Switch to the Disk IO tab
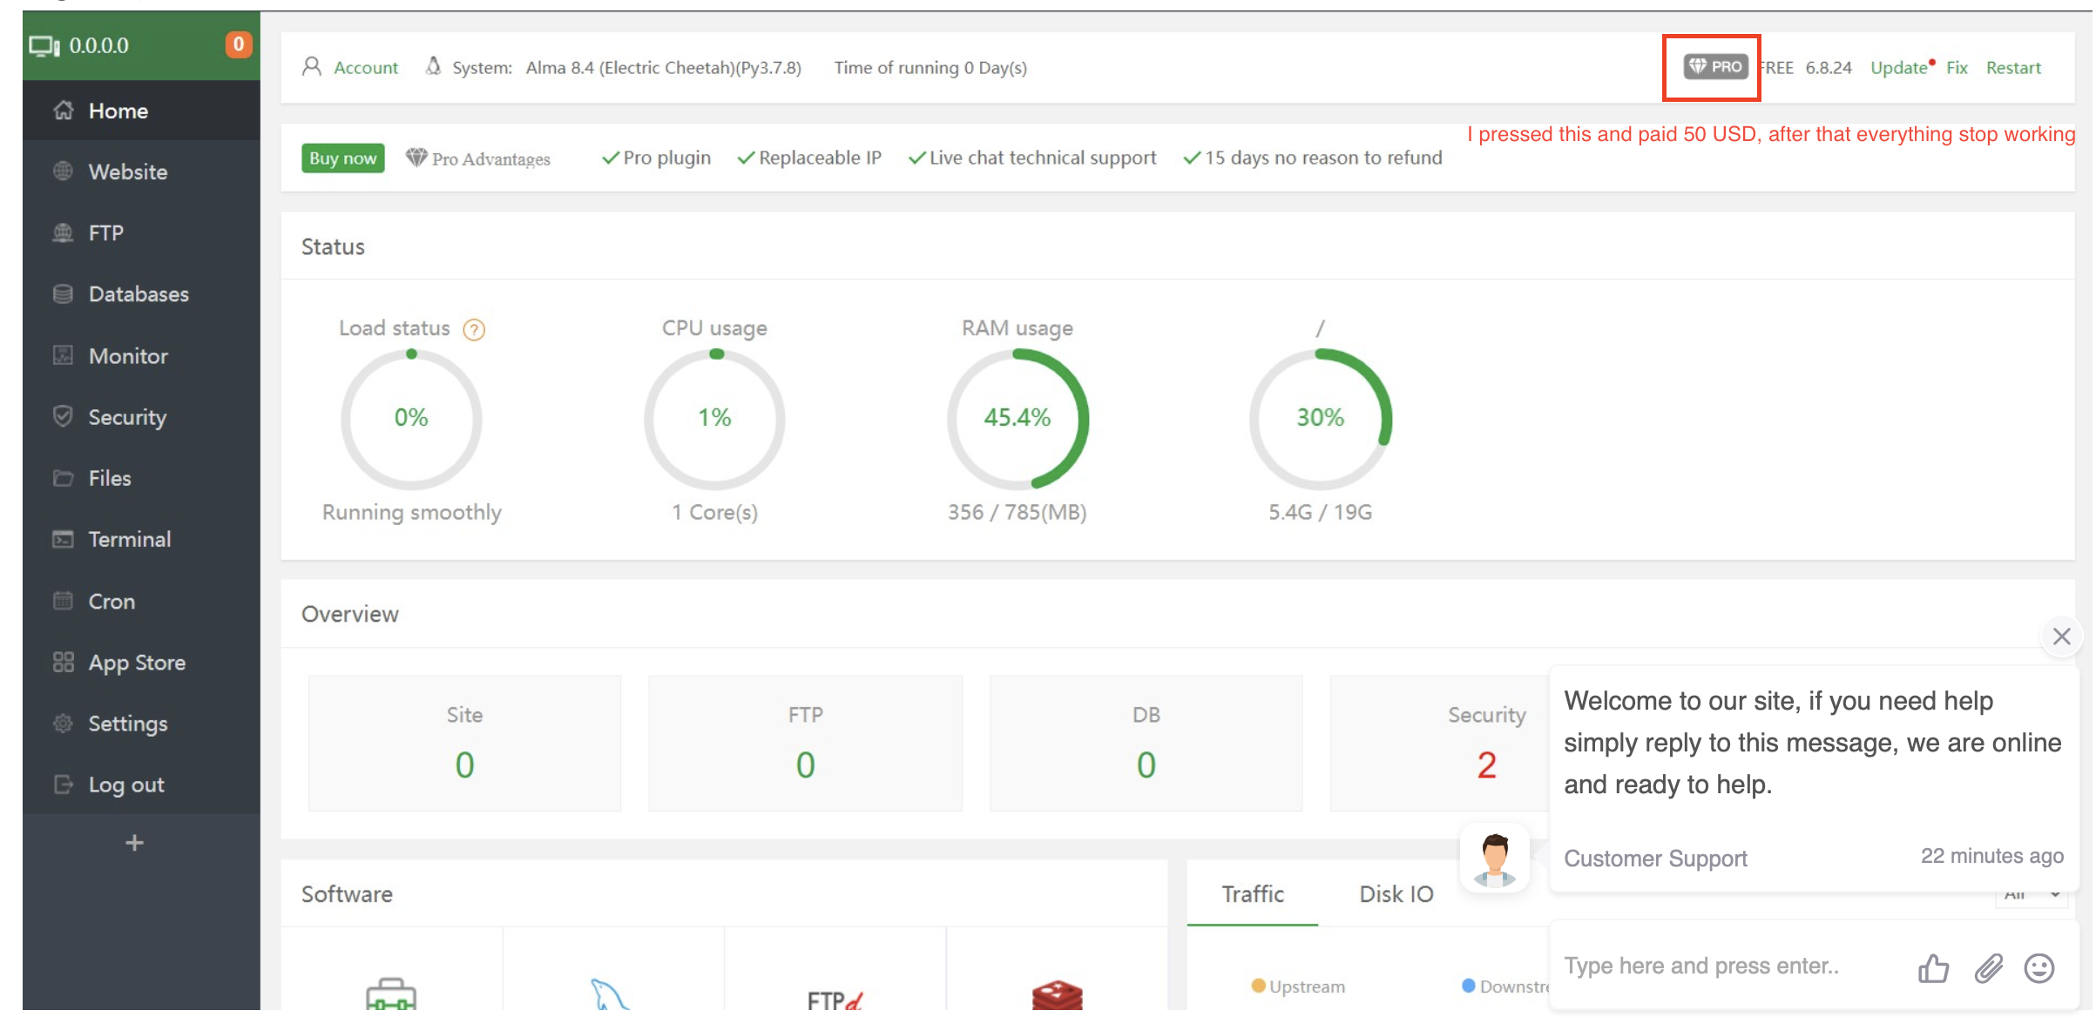Image resolution: width=2096 pixels, height=1024 pixels. coord(1396,894)
